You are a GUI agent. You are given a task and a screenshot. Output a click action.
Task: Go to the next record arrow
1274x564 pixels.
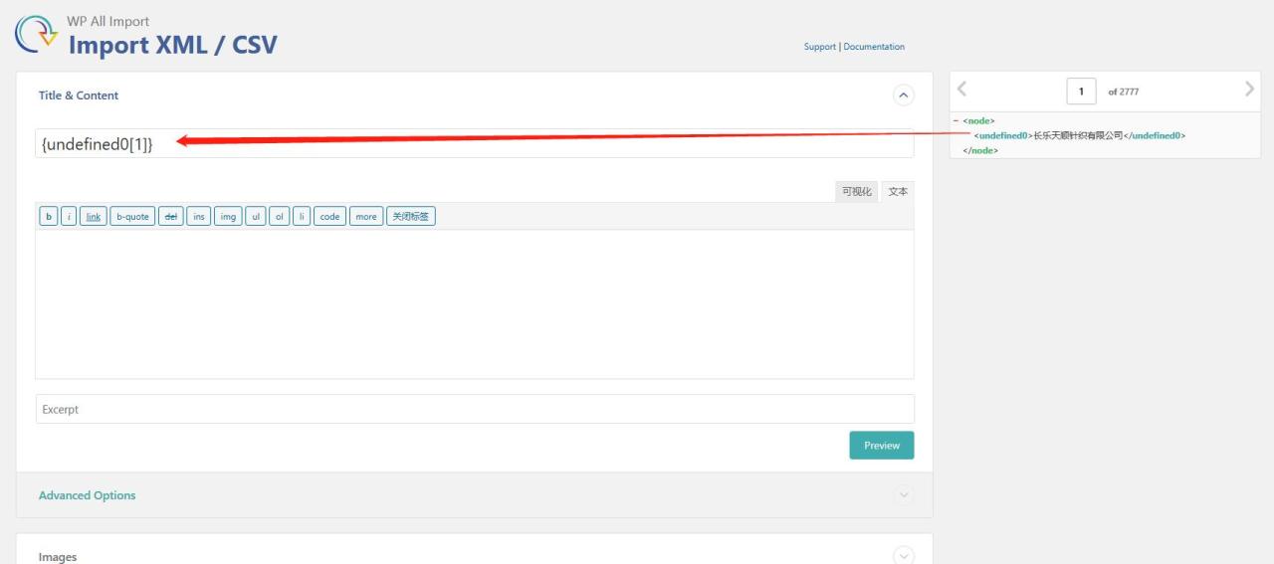tap(1249, 90)
